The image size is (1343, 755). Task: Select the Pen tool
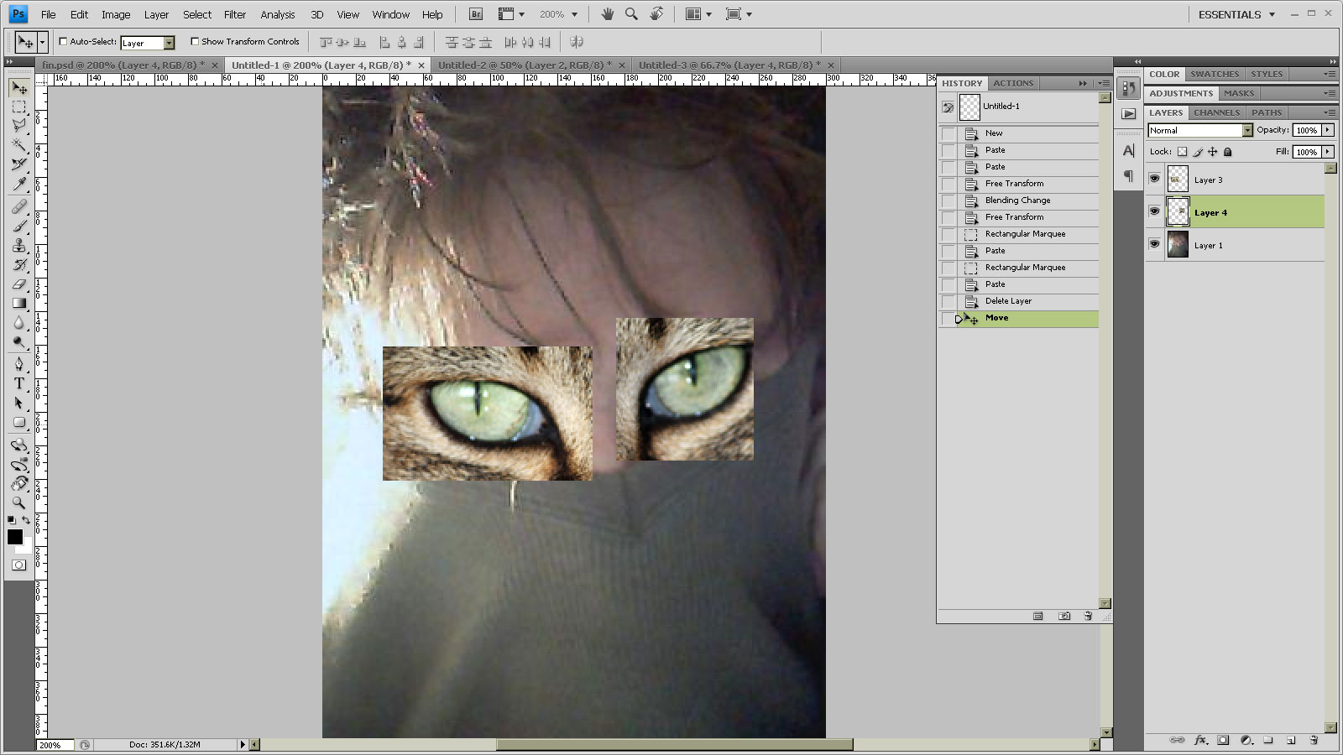(x=19, y=364)
